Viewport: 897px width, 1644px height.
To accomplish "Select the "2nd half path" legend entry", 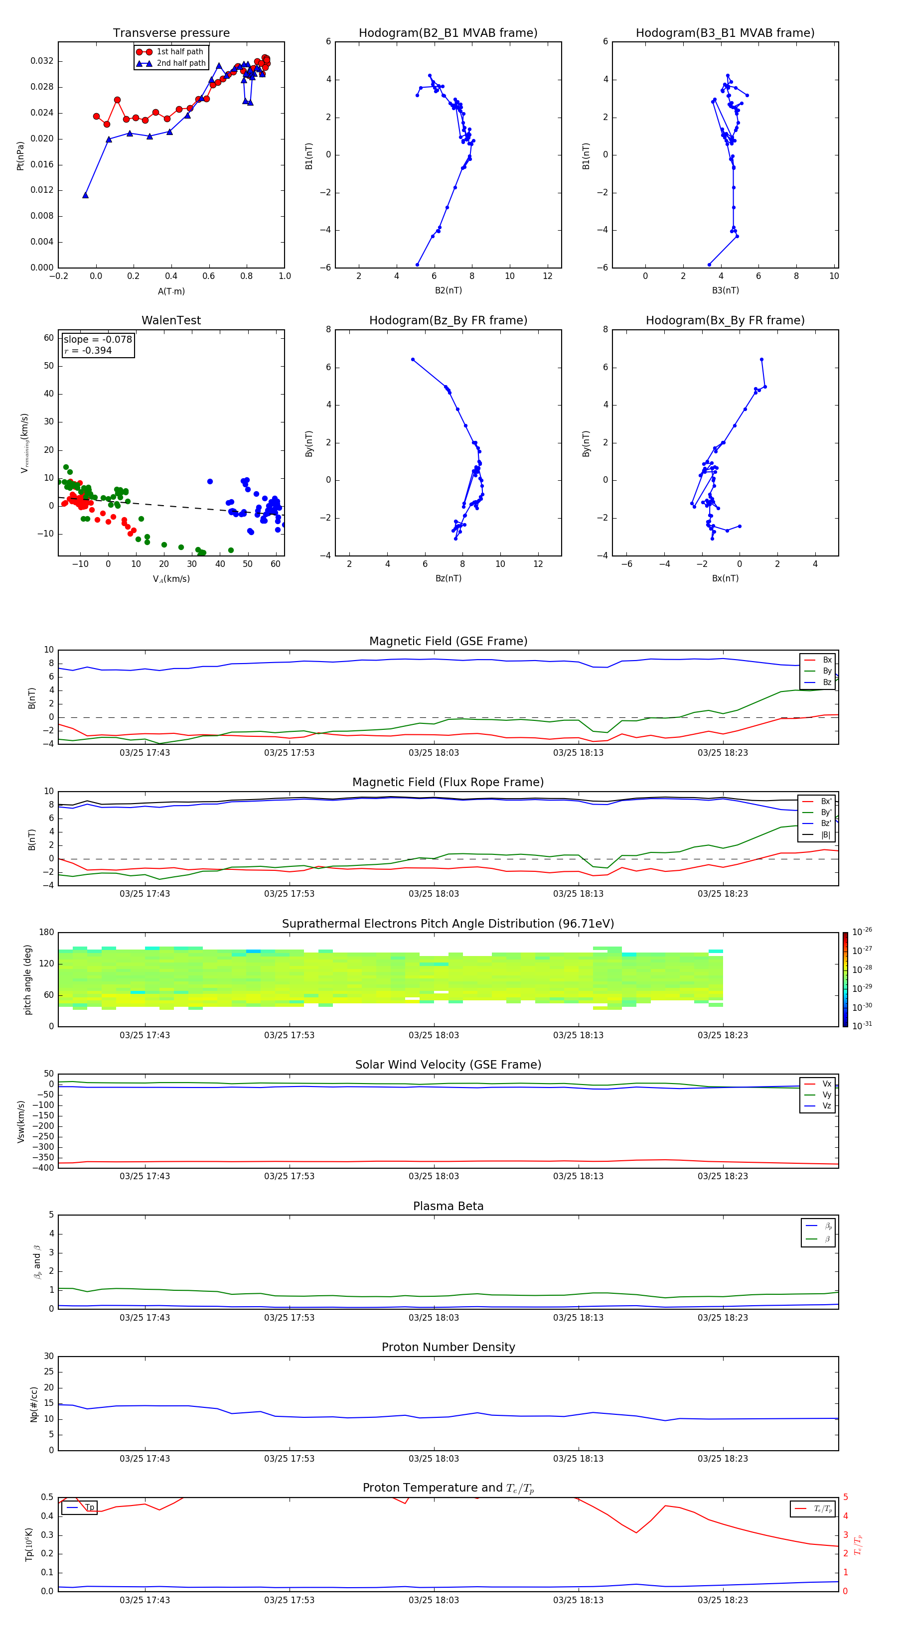I will click(171, 63).
